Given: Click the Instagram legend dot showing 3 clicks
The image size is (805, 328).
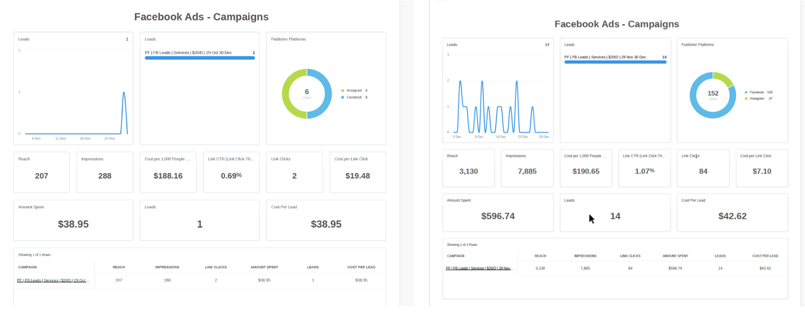Looking at the screenshot, I should [x=343, y=90].
